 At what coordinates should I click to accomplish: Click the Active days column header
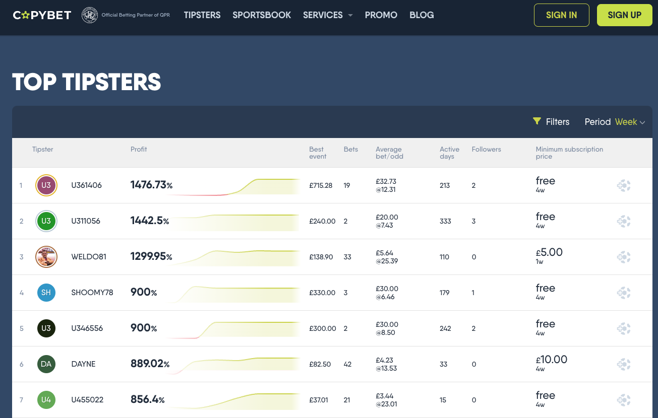[x=449, y=153]
